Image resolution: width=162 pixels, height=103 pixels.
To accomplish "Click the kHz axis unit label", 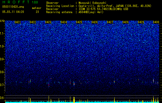I will pos(2,21).
